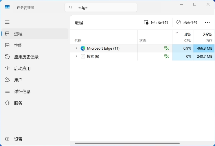Click the search magnifier icon
This screenshot has width=215, height=146.
click(x=71, y=8)
